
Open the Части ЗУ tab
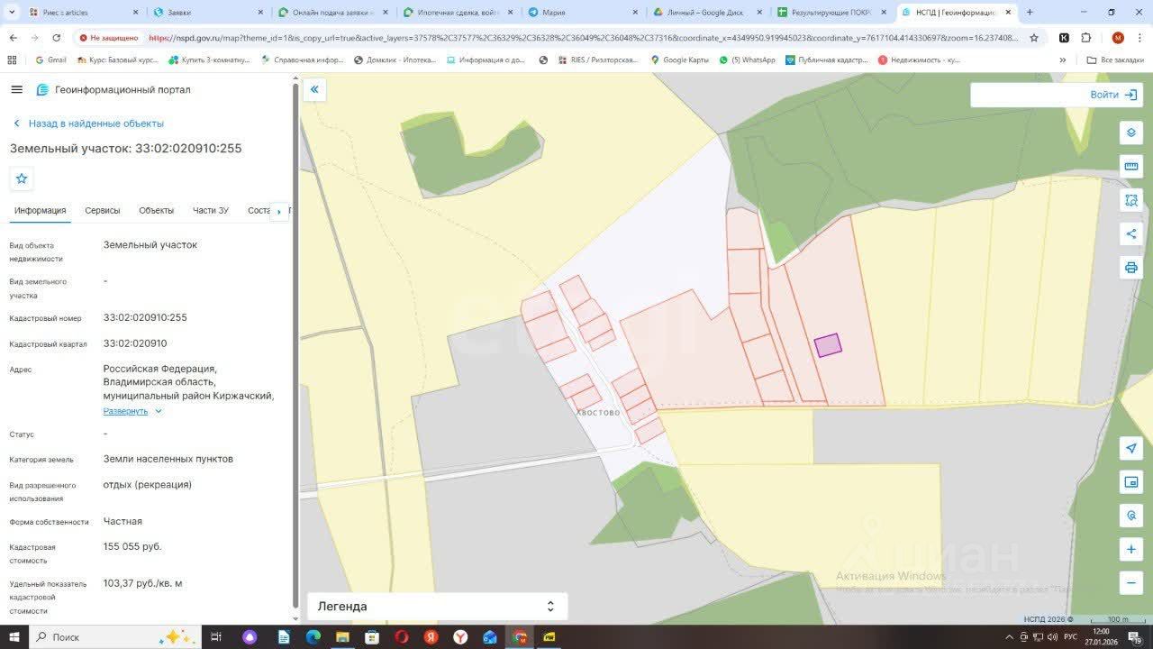tap(210, 211)
